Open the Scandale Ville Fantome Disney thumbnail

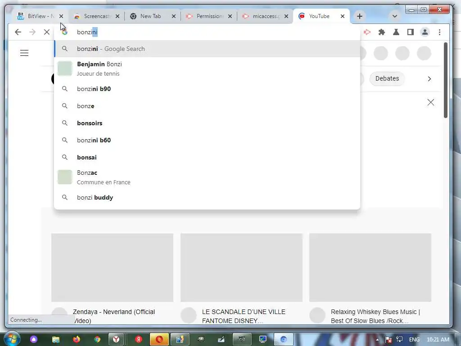pyautogui.click(x=241, y=268)
